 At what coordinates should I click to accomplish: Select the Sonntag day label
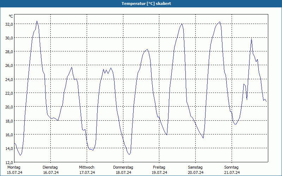[231, 168]
